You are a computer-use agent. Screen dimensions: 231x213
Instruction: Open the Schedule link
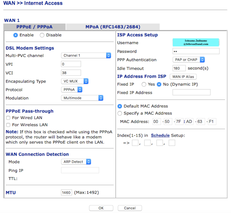click(x=160, y=135)
